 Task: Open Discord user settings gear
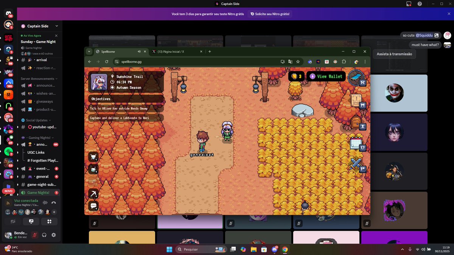point(54,235)
